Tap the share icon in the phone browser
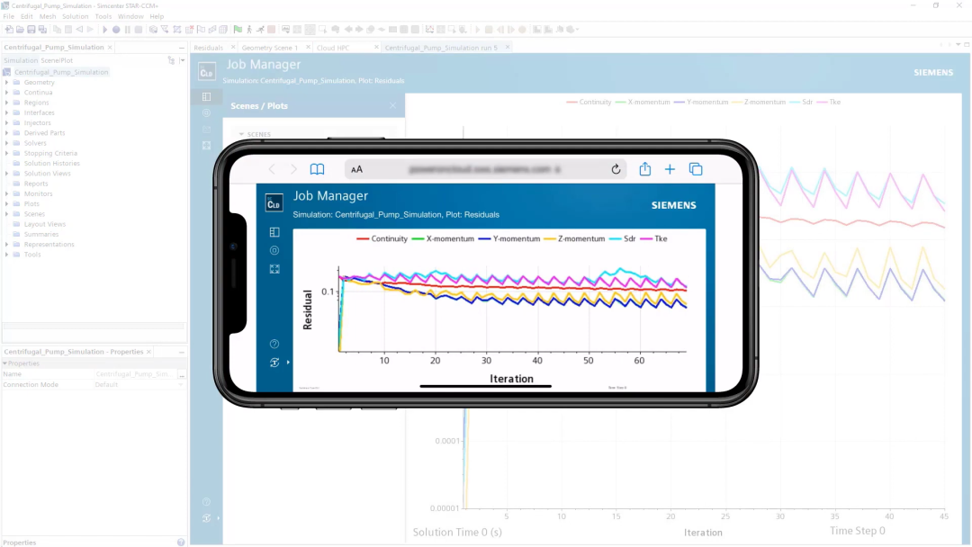Image resolution: width=972 pixels, height=547 pixels. (645, 169)
